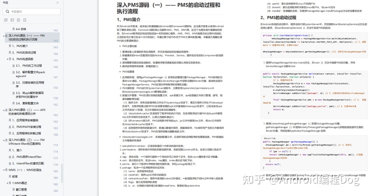Click the add bookmark icon
The width and height of the screenshot is (369, 196).
[18, 20]
